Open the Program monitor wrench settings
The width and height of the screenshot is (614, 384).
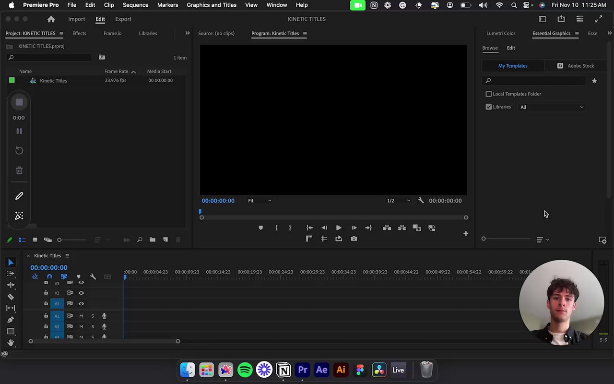pos(421,201)
